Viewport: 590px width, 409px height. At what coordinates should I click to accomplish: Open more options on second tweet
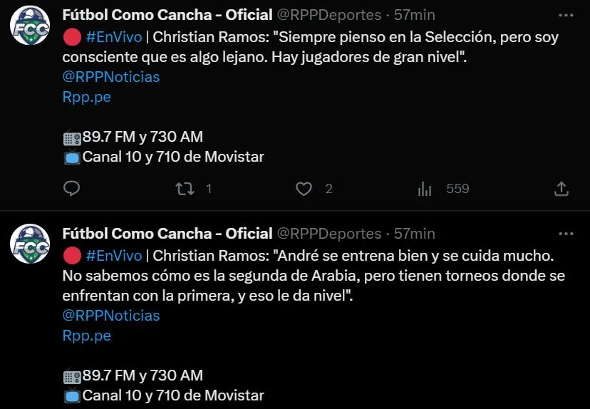click(566, 234)
